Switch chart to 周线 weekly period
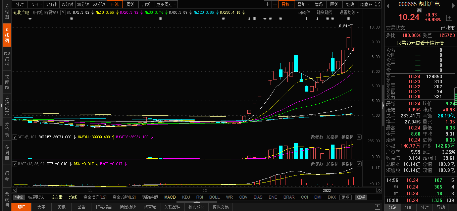 click(131, 4)
